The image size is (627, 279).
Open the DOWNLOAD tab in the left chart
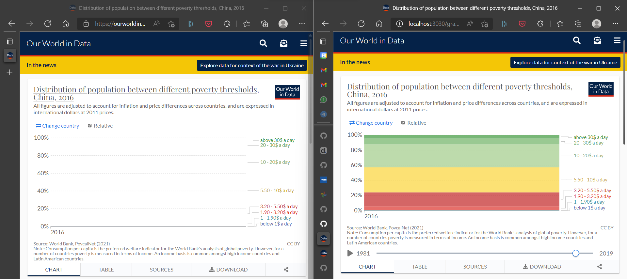pos(229,270)
